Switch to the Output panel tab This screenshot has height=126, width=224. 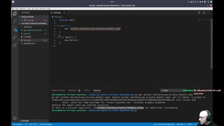(x=87, y=90)
